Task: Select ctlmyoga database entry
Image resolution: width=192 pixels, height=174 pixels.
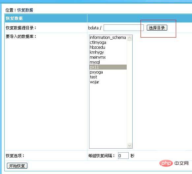Action: (108, 42)
